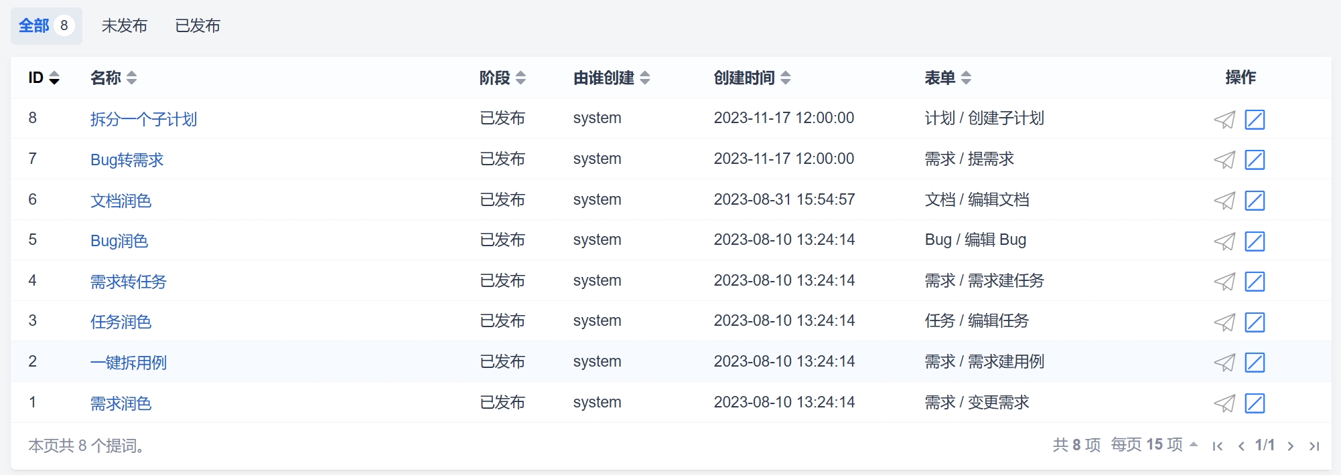Sort the table by ID column
This screenshot has height=475, width=1341.
point(44,78)
